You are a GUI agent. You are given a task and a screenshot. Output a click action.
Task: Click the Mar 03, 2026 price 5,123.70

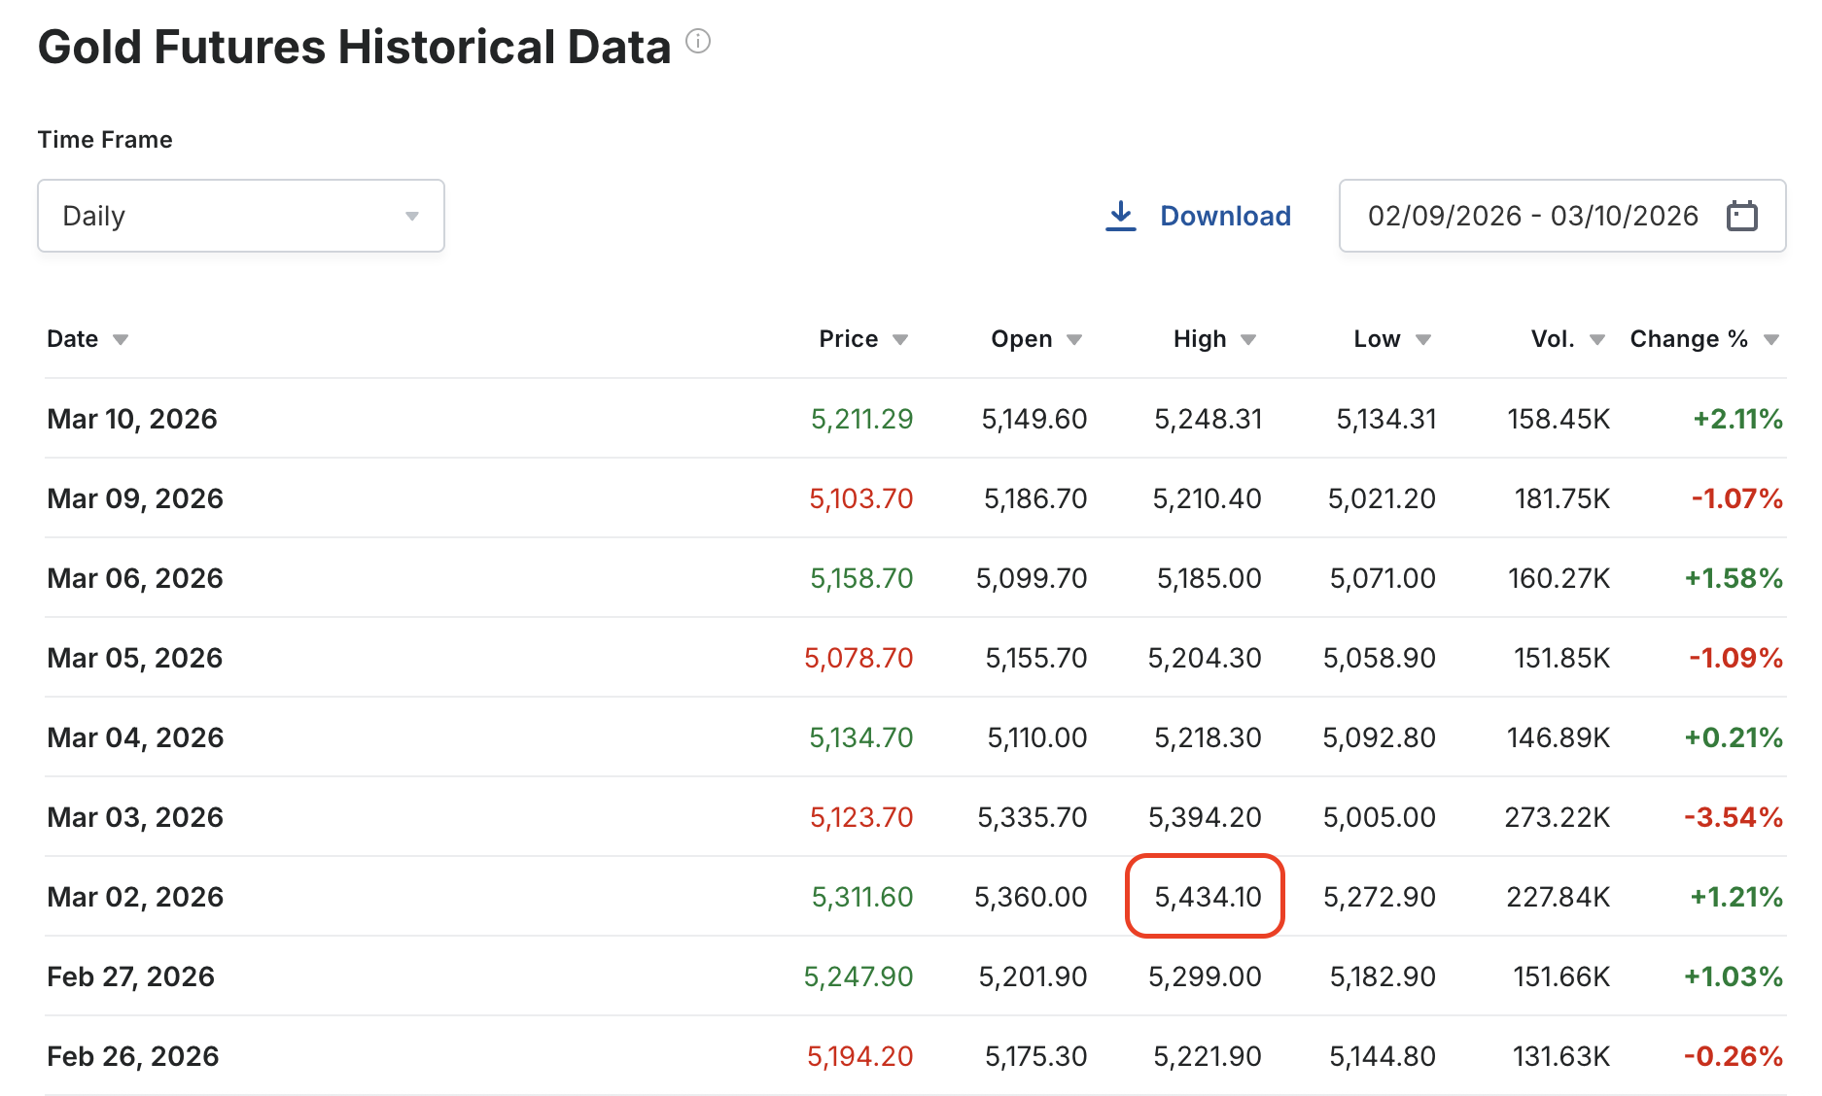861,817
